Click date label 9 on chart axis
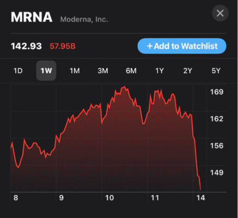 pos(62,198)
